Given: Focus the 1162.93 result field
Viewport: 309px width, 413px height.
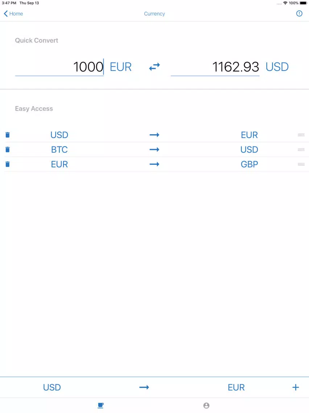Looking at the screenshot, I should click(x=215, y=67).
